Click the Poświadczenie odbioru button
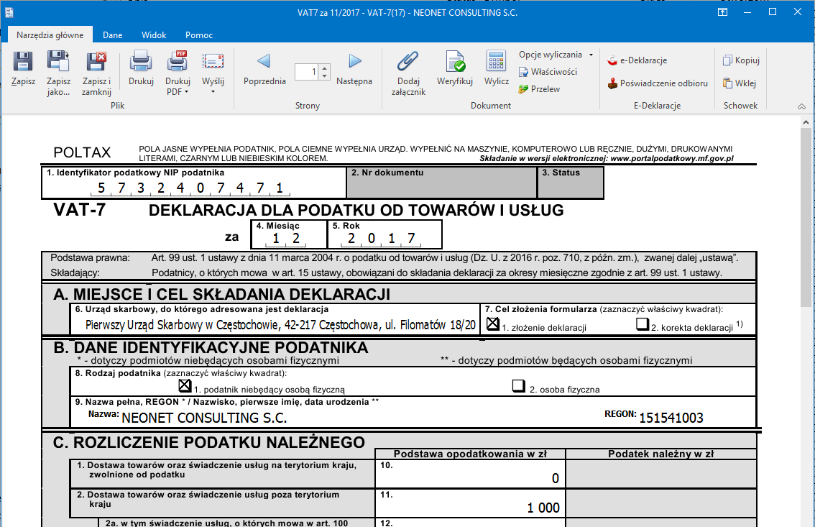 tap(657, 83)
